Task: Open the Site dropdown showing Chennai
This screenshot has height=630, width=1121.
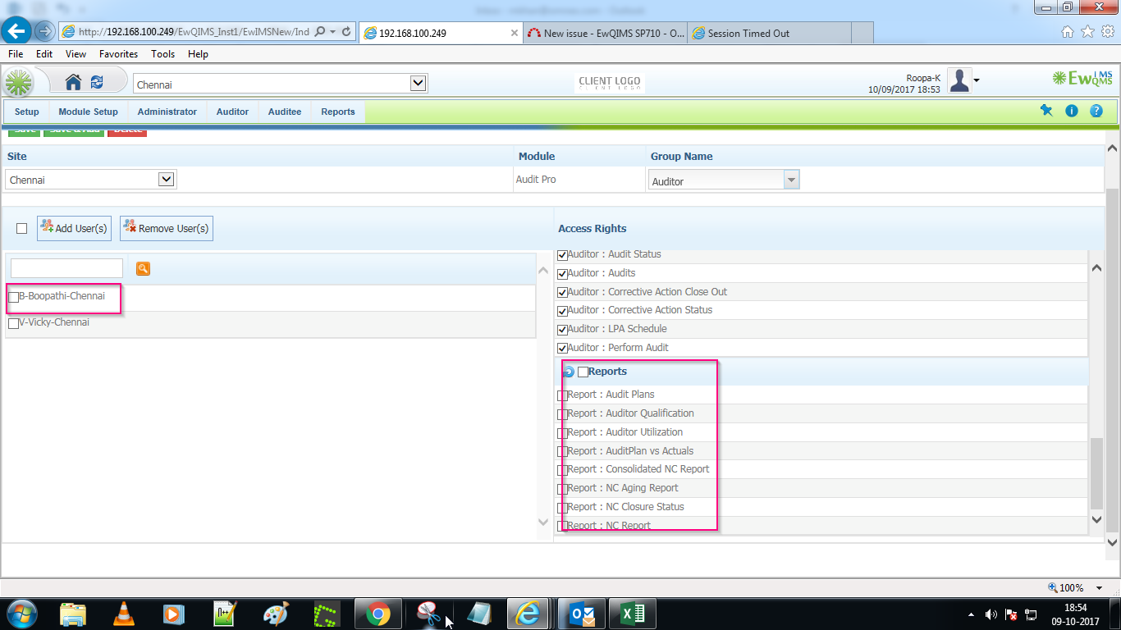Action: coord(166,179)
